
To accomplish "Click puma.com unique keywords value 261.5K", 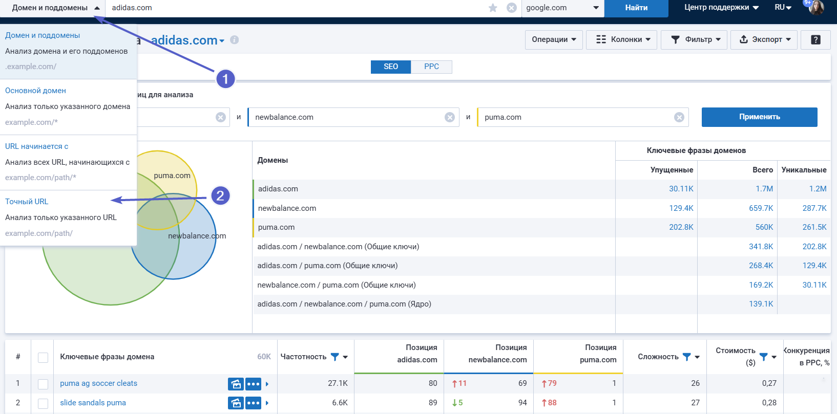I will [x=814, y=227].
